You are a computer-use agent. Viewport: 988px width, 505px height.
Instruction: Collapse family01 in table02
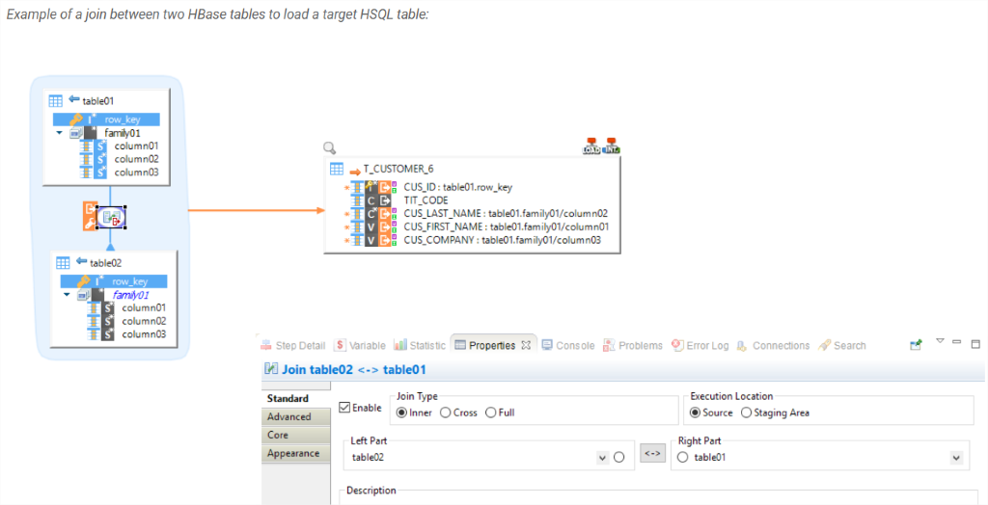[x=67, y=295]
